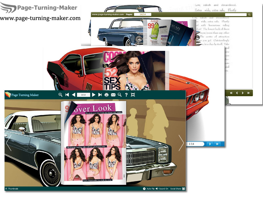The height and width of the screenshot is (197, 263).
Task: Jump to first page in teal toolbar
Action: (x=67, y=95)
